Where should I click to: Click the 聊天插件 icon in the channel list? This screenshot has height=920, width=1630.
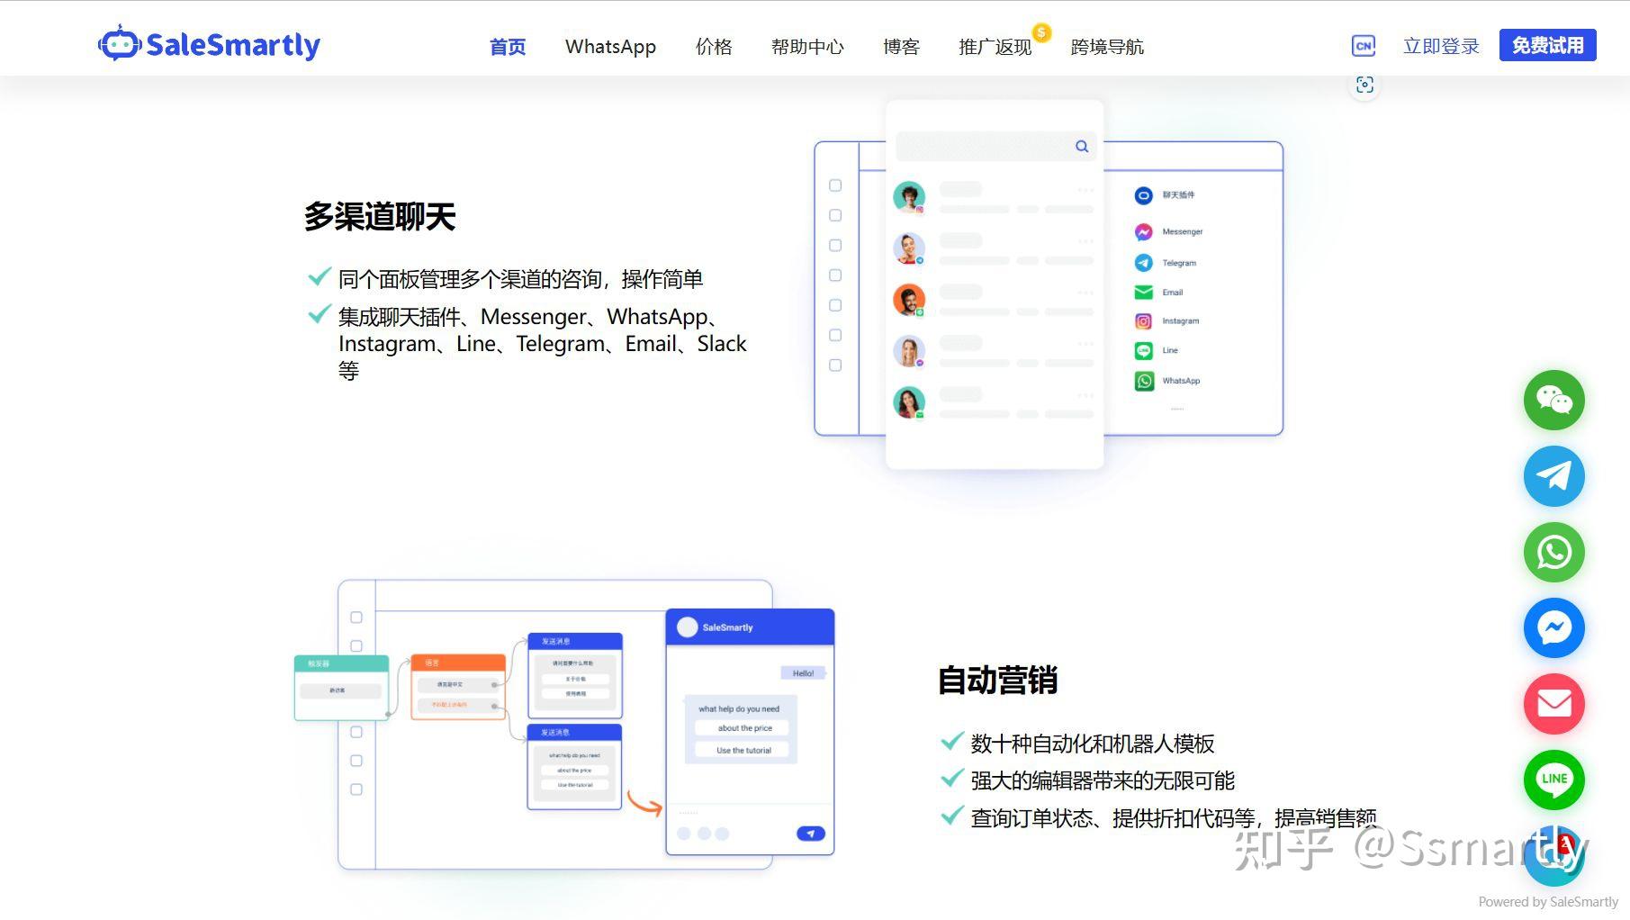tap(1143, 195)
